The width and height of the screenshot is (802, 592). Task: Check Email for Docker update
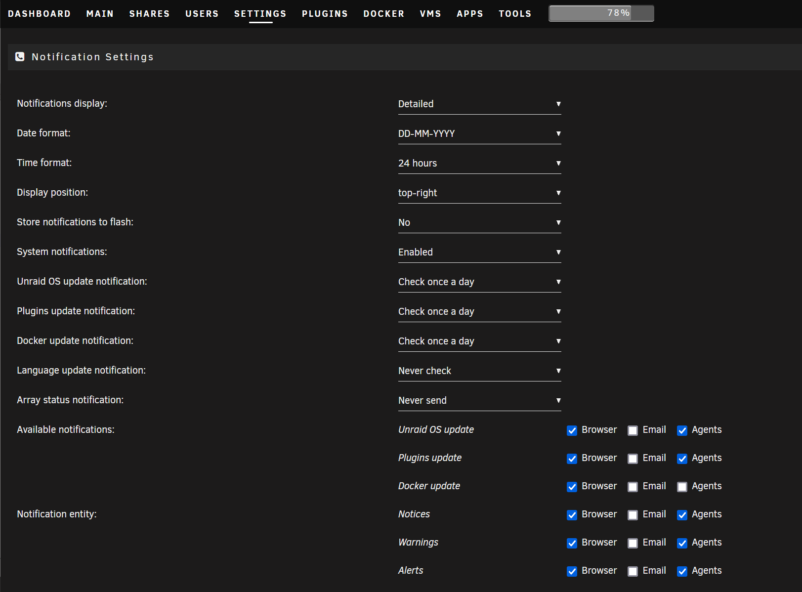click(633, 487)
